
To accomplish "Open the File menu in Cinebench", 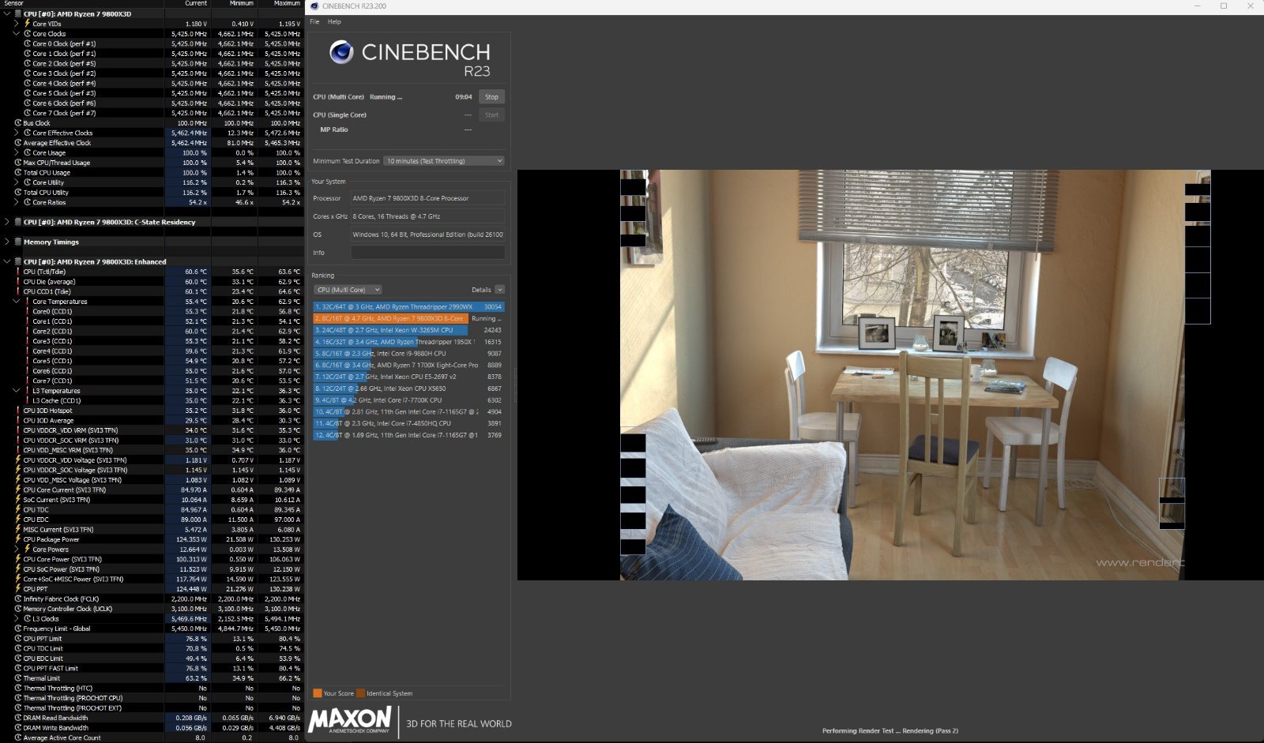I will (314, 22).
